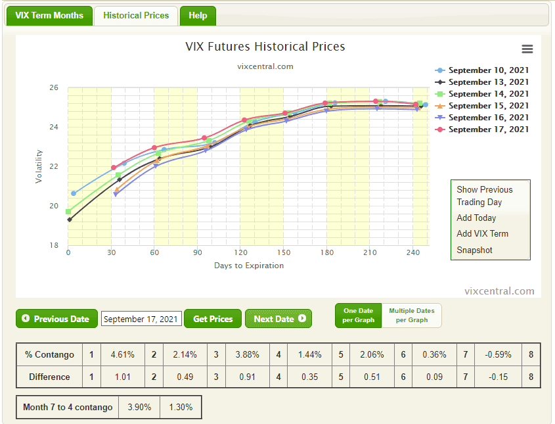Image resolution: width=555 pixels, height=424 pixels.
Task: Open the vixcentral.com watermark link
Action: pyautogui.click(x=499, y=291)
